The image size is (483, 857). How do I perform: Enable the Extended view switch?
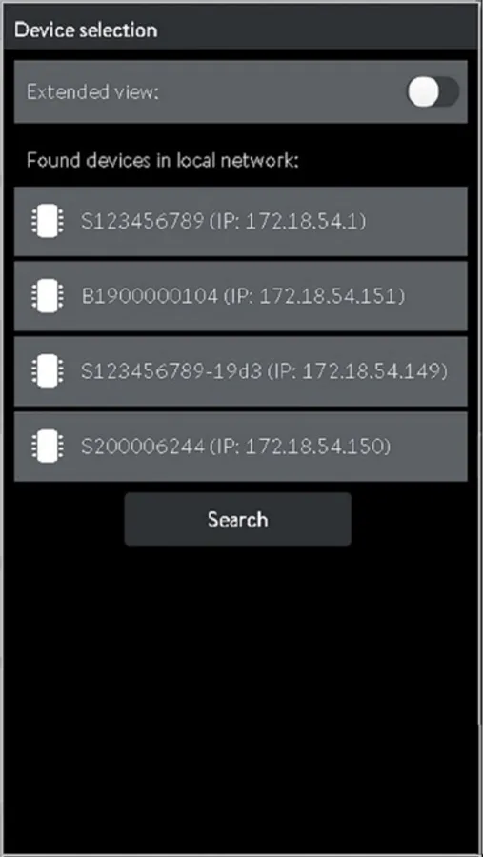[433, 91]
